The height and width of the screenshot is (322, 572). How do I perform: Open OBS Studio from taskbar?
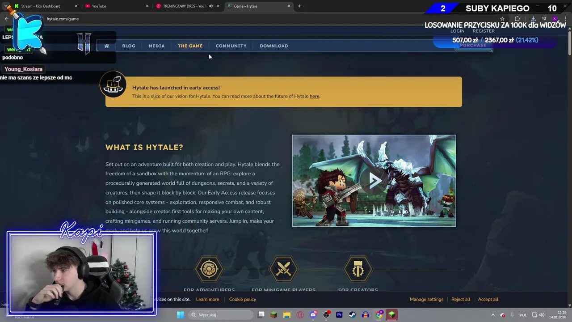click(x=326, y=315)
